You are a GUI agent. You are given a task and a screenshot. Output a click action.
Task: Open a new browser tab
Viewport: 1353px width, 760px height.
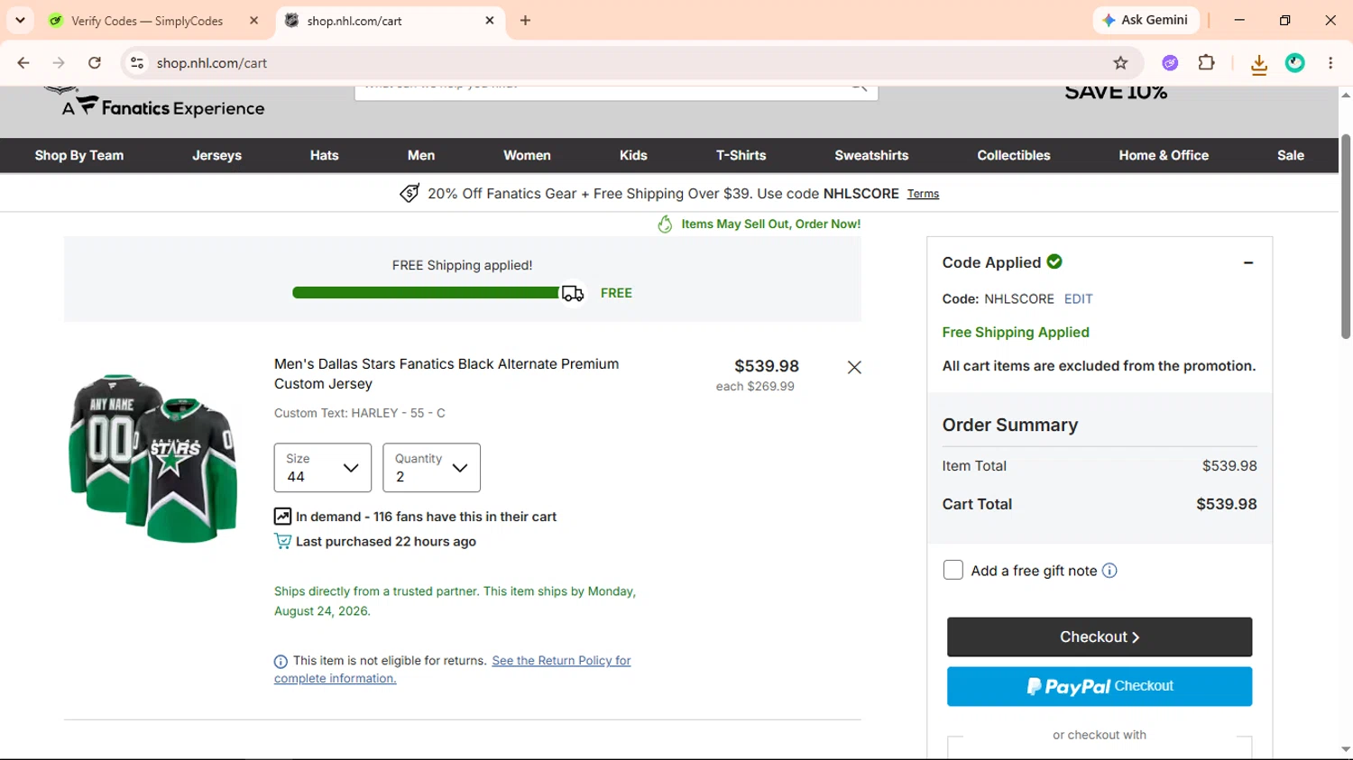coord(525,20)
